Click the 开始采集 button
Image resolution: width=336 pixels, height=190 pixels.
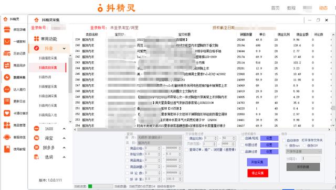257,162
